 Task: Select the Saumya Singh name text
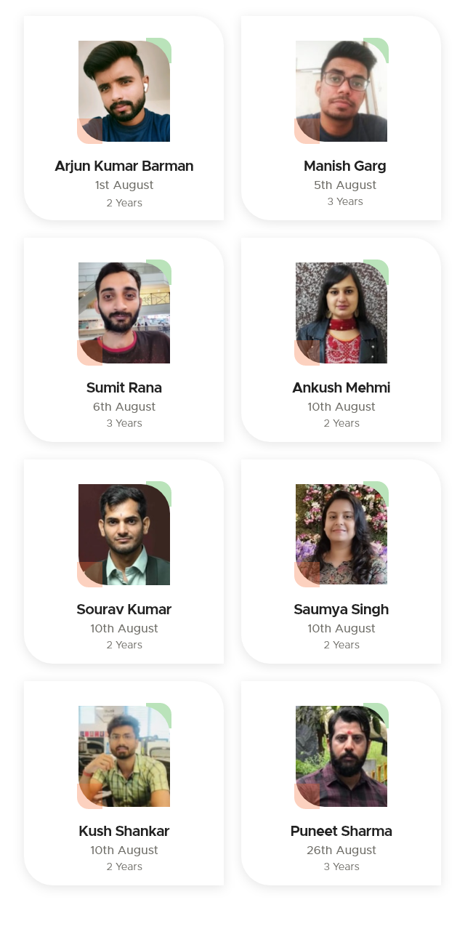(x=341, y=609)
